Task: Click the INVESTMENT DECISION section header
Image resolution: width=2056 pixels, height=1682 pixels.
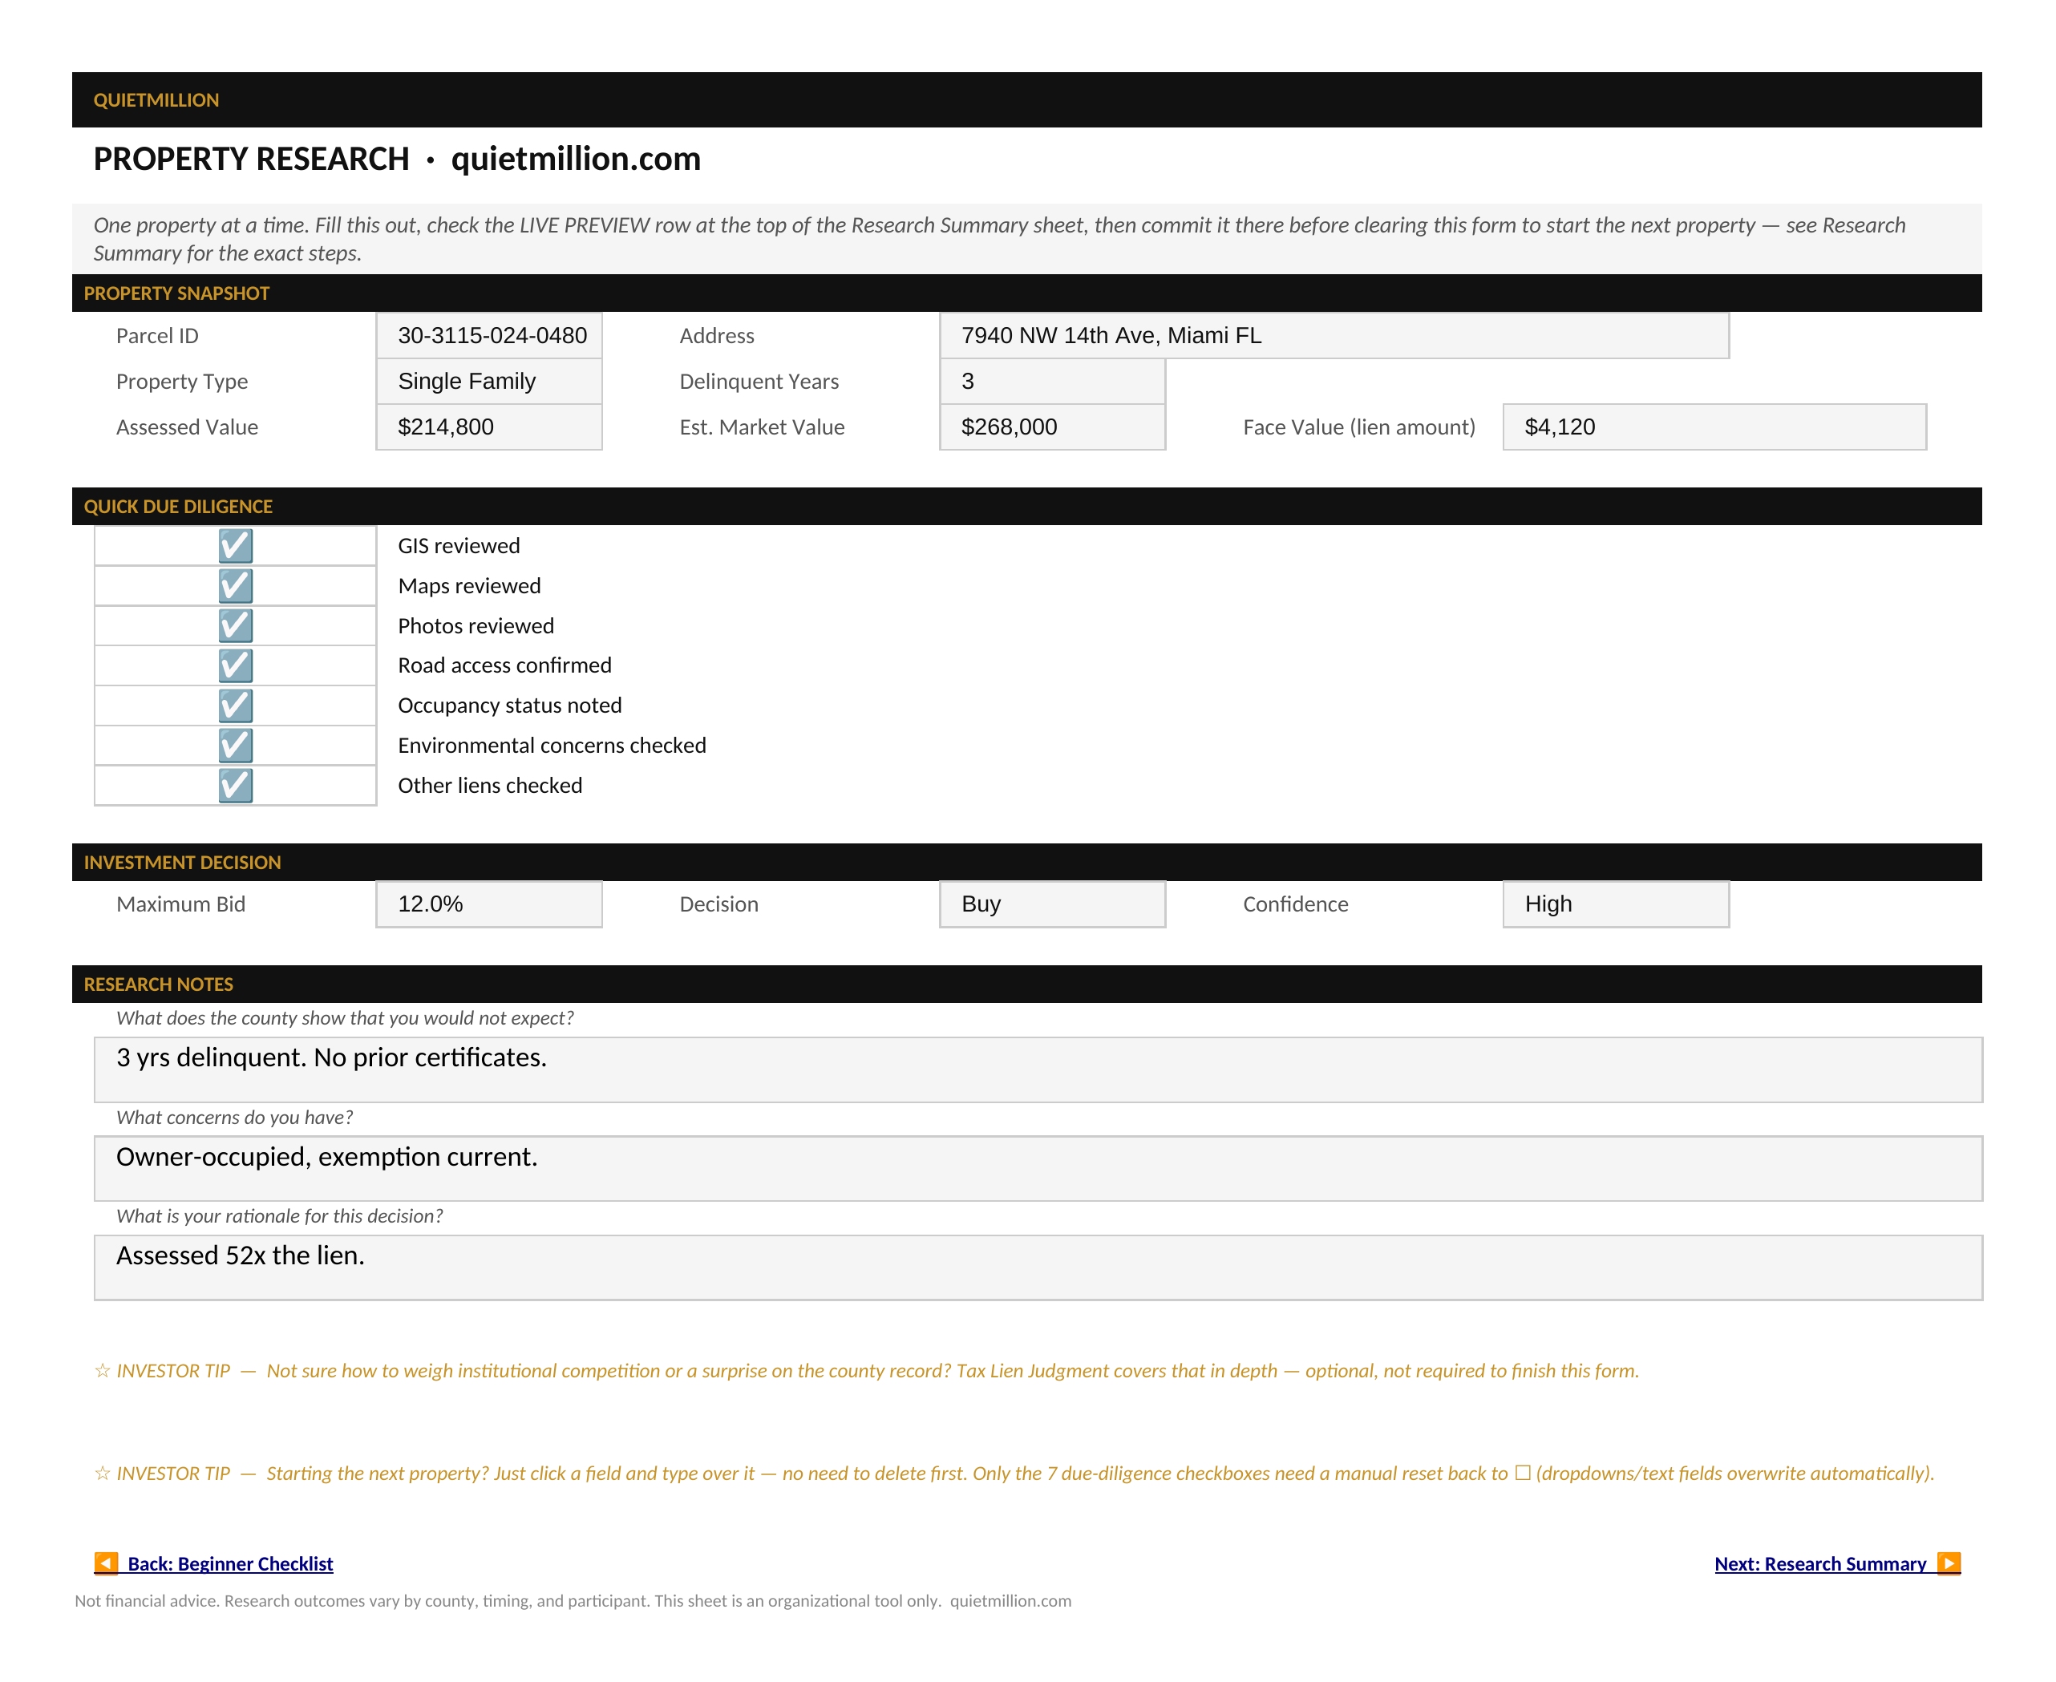Action: pos(1027,863)
